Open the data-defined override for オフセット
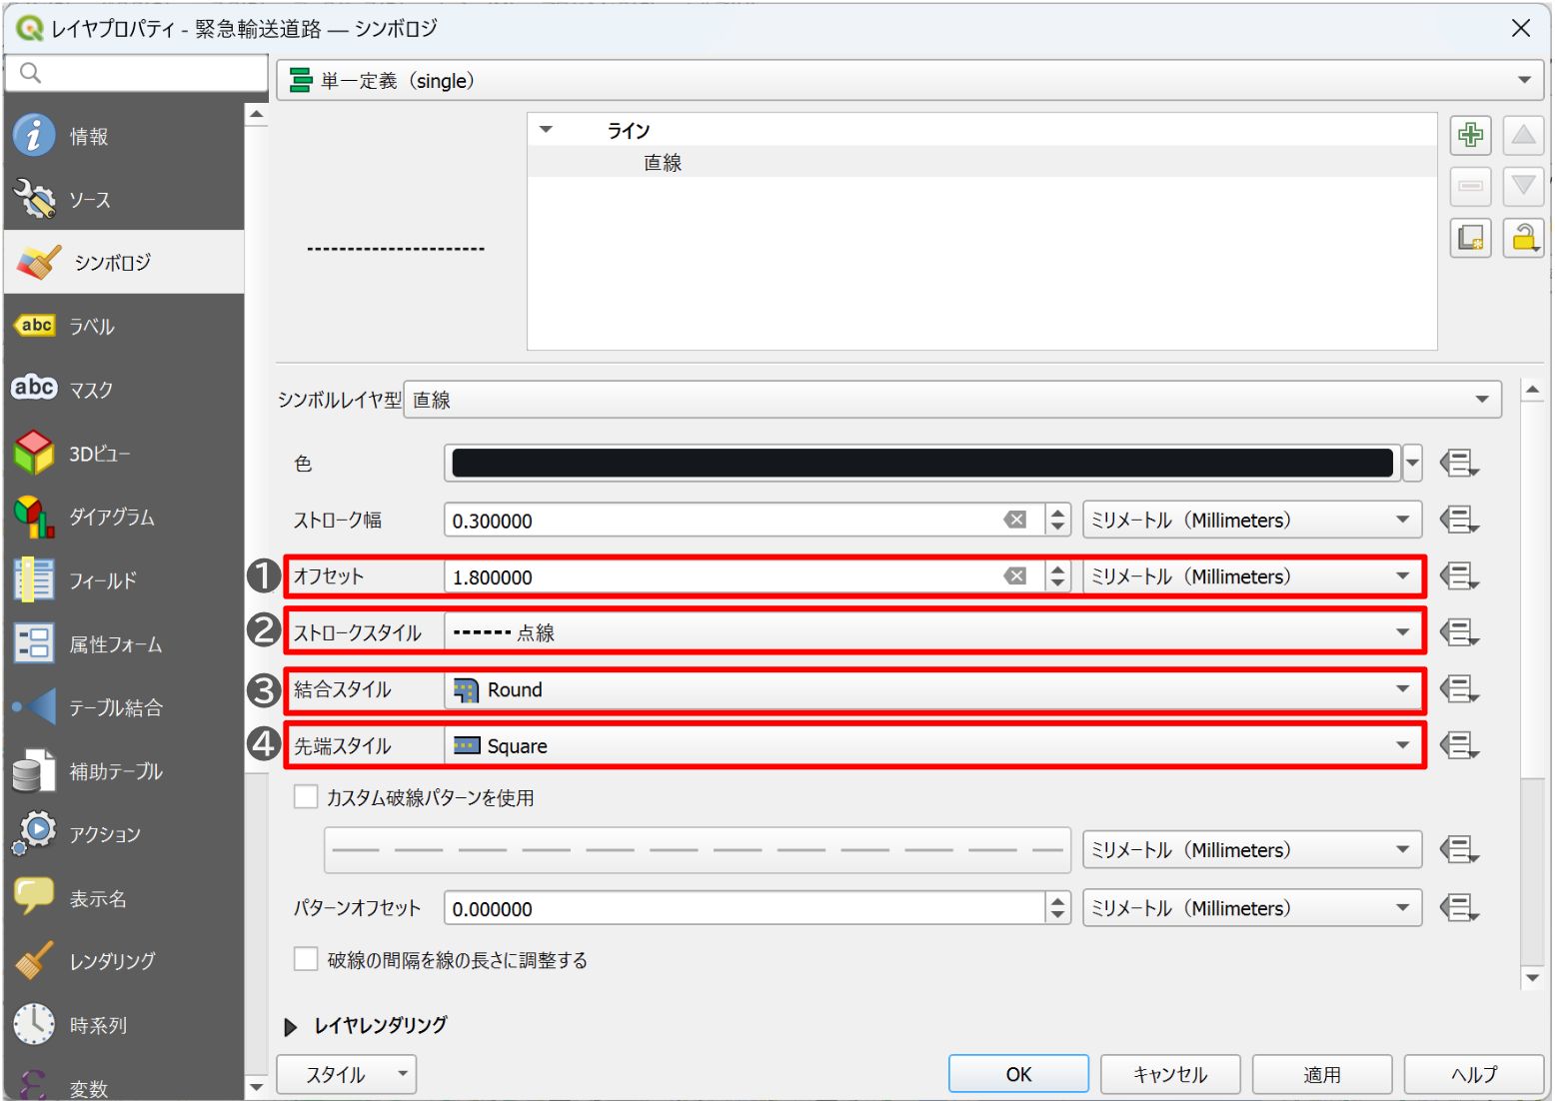Image resolution: width=1555 pixels, height=1101 pixels. 1458,576
